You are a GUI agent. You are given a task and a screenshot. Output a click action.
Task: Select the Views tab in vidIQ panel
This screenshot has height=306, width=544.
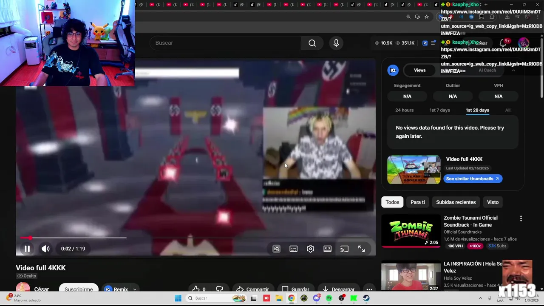coord(420,70)
